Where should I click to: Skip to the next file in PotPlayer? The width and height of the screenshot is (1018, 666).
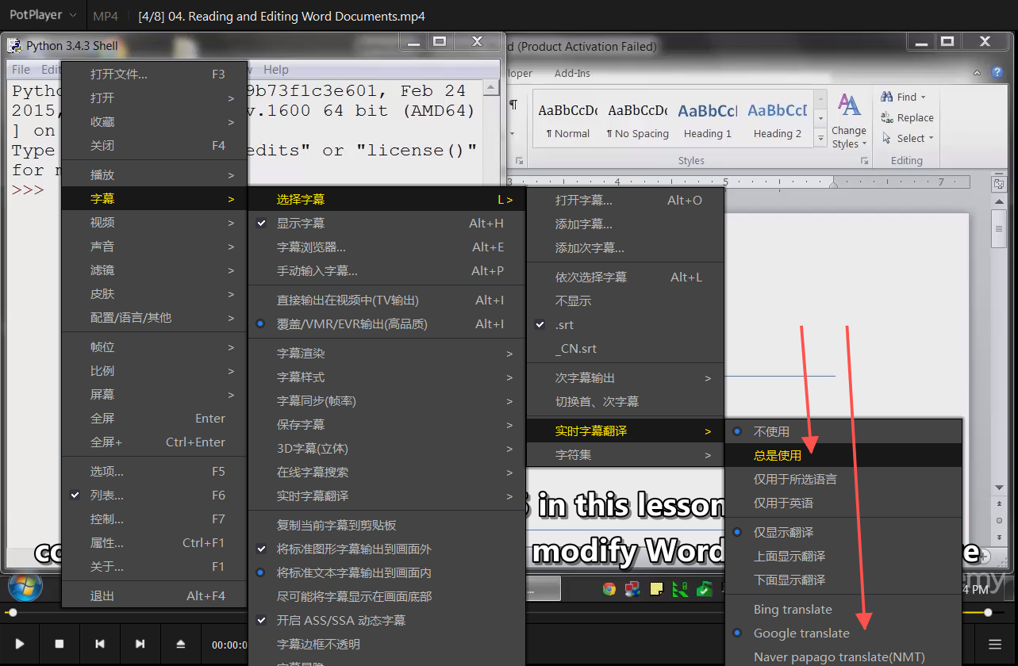[x=140, y=645]
